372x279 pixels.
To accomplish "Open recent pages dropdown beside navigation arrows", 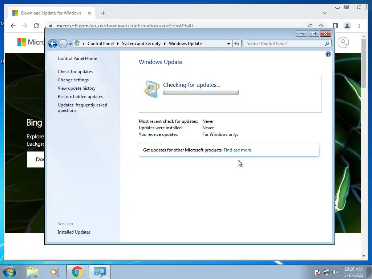I will pyautogui.click(x=70, y=44).
